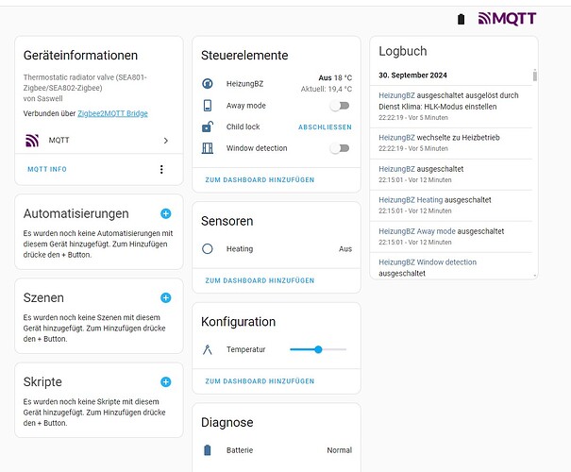Screen dimensions: 571x472
Task: Click the Child lock icon
Action: pos(208,126)
